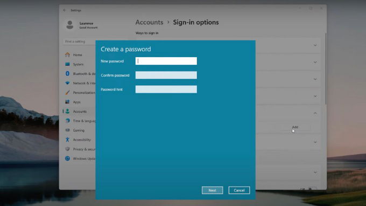Click the Accounts sidebar icon
This screenshot has height=206, width=366.
(67, 111)
